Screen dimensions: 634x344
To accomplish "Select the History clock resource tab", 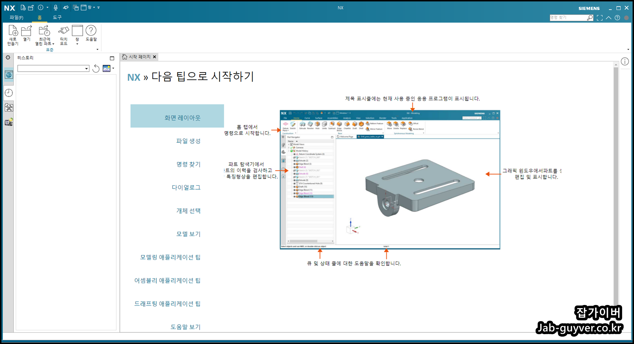I will coord(9,93).
